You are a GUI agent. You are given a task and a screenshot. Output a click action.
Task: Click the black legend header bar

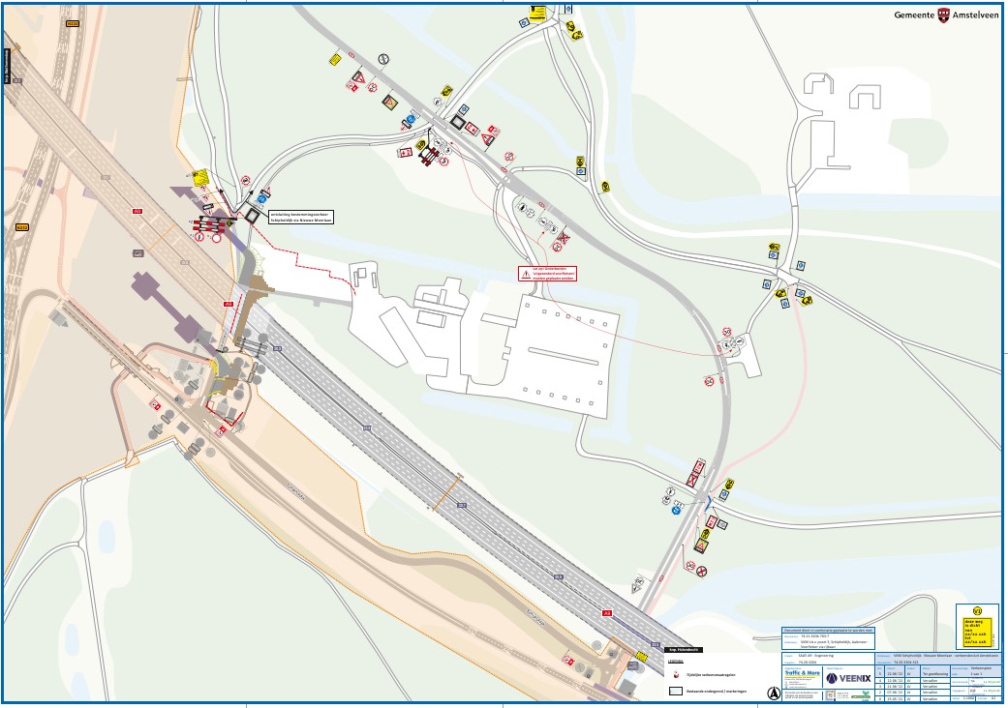(685, 650)
